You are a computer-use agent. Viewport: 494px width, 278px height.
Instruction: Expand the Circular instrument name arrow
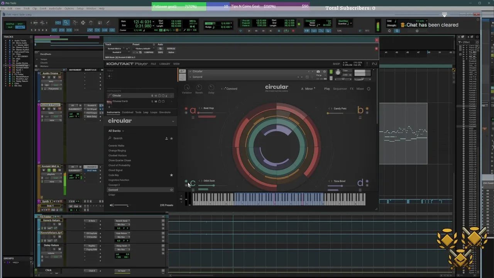(x=190, y=71)
